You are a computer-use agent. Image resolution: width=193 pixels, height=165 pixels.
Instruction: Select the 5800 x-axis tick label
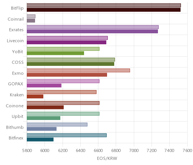27,151
